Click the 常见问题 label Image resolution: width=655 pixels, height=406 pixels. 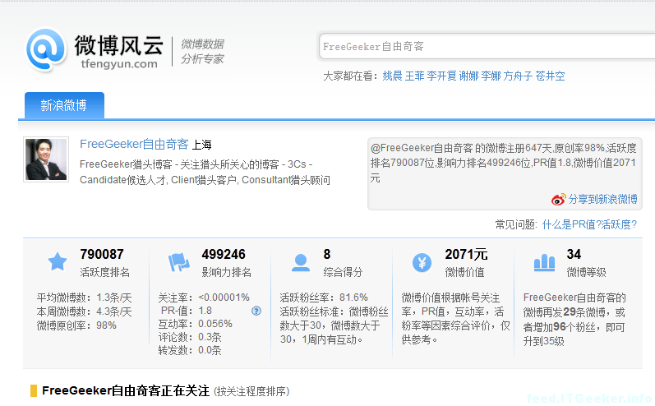[x=516, y=224]
